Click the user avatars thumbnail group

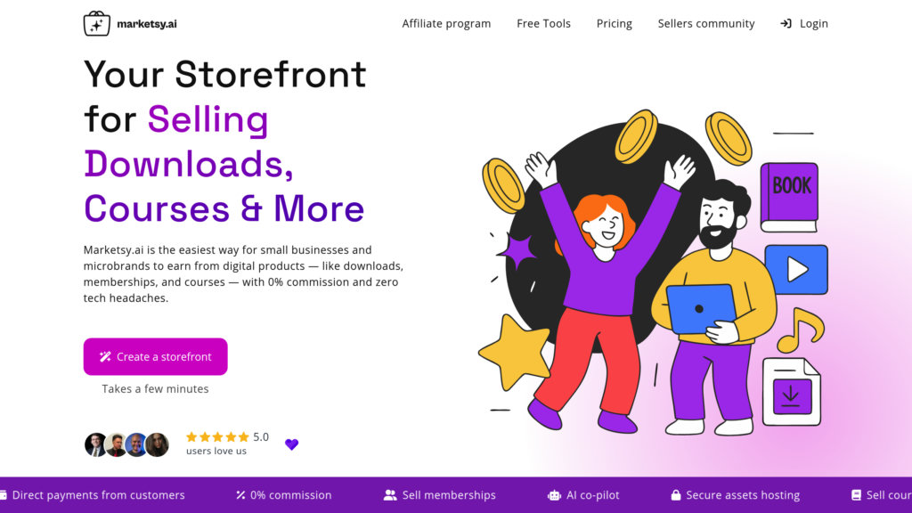(126, 444)
